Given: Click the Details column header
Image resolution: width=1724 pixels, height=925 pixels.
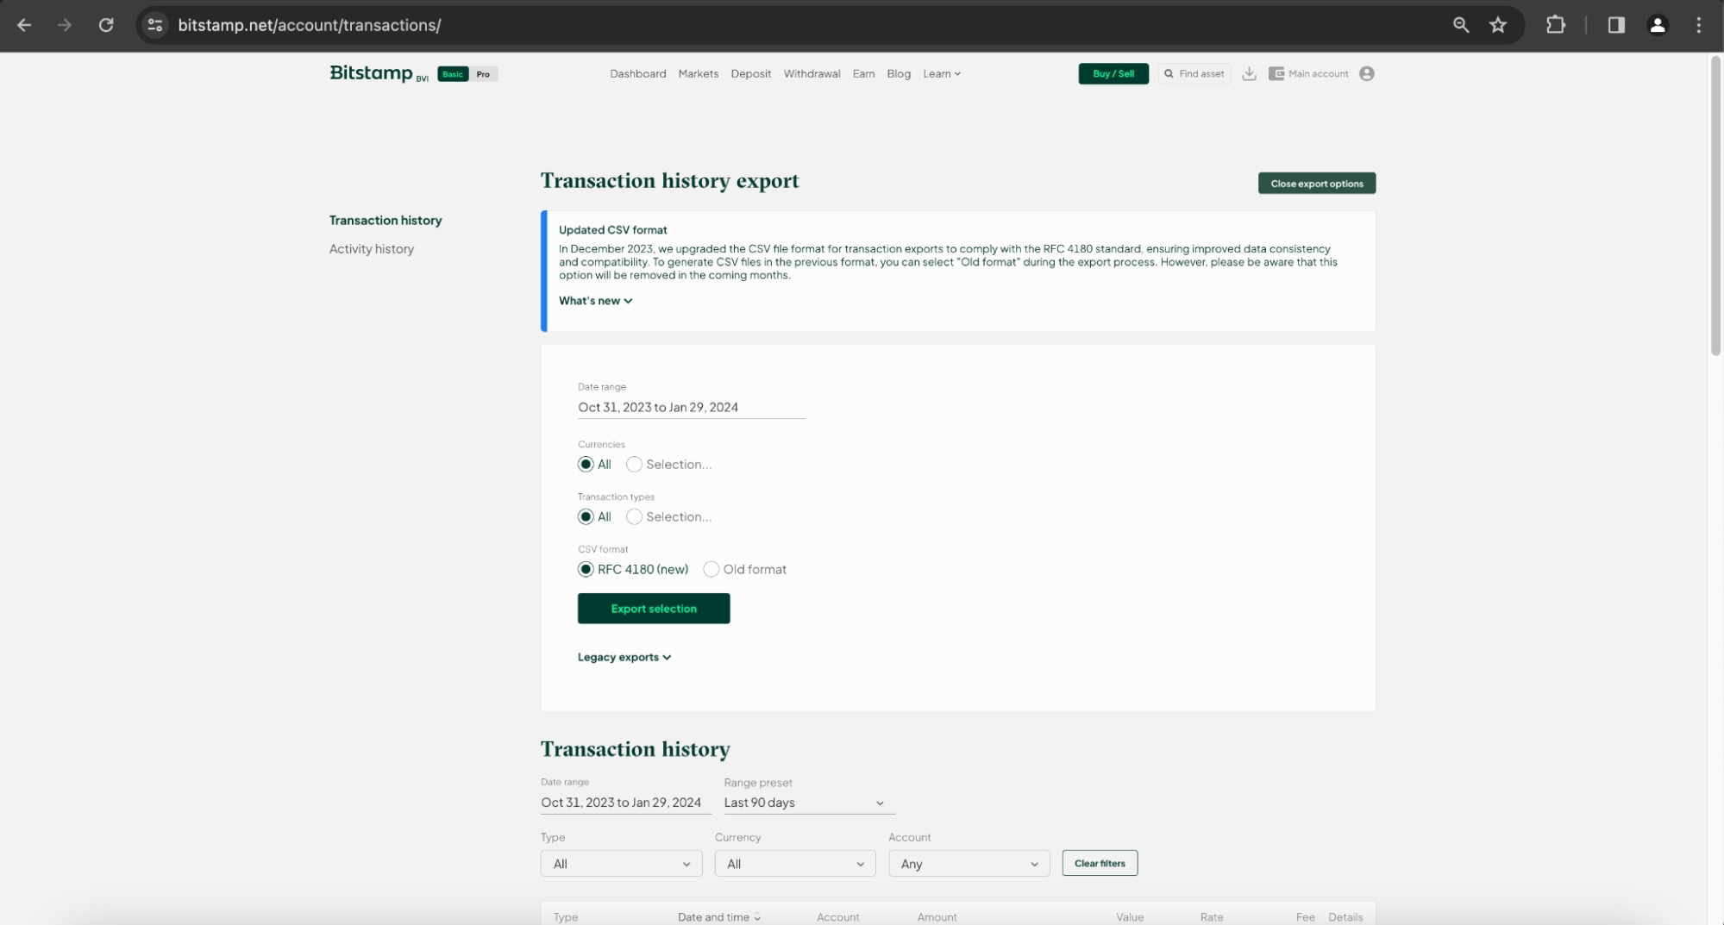Looking at the screenshot, I should pos(1345,917).
